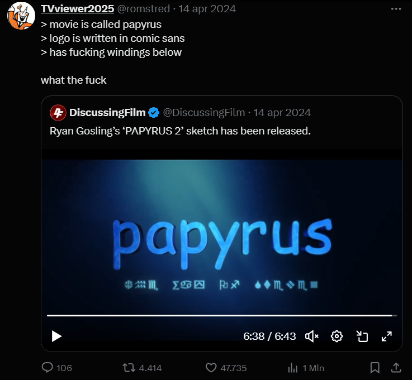Toggle picture-in-picture mode icon
Image resolution: width=412 pixels, height=380 pixels.
(x=362, y=336)
